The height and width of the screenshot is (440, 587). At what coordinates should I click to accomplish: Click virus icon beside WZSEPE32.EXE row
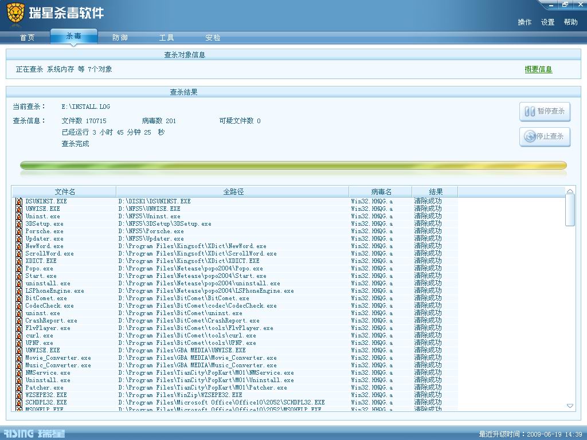[19, 395]
